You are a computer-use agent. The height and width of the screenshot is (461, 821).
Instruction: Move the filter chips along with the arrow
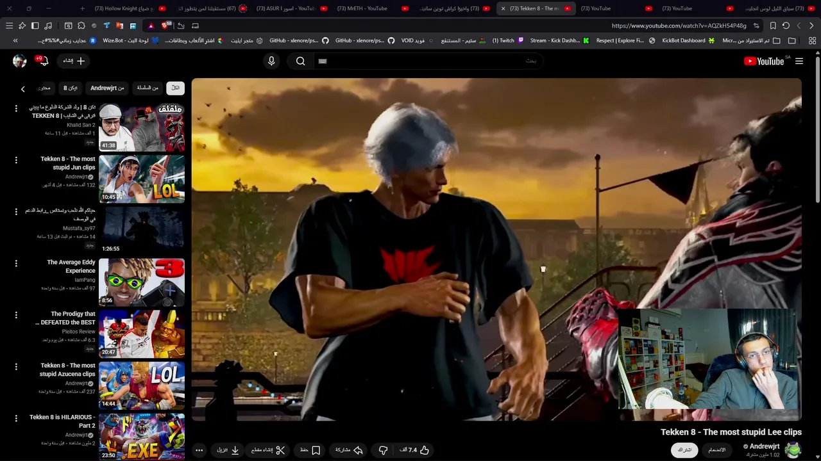click(23, 89)
